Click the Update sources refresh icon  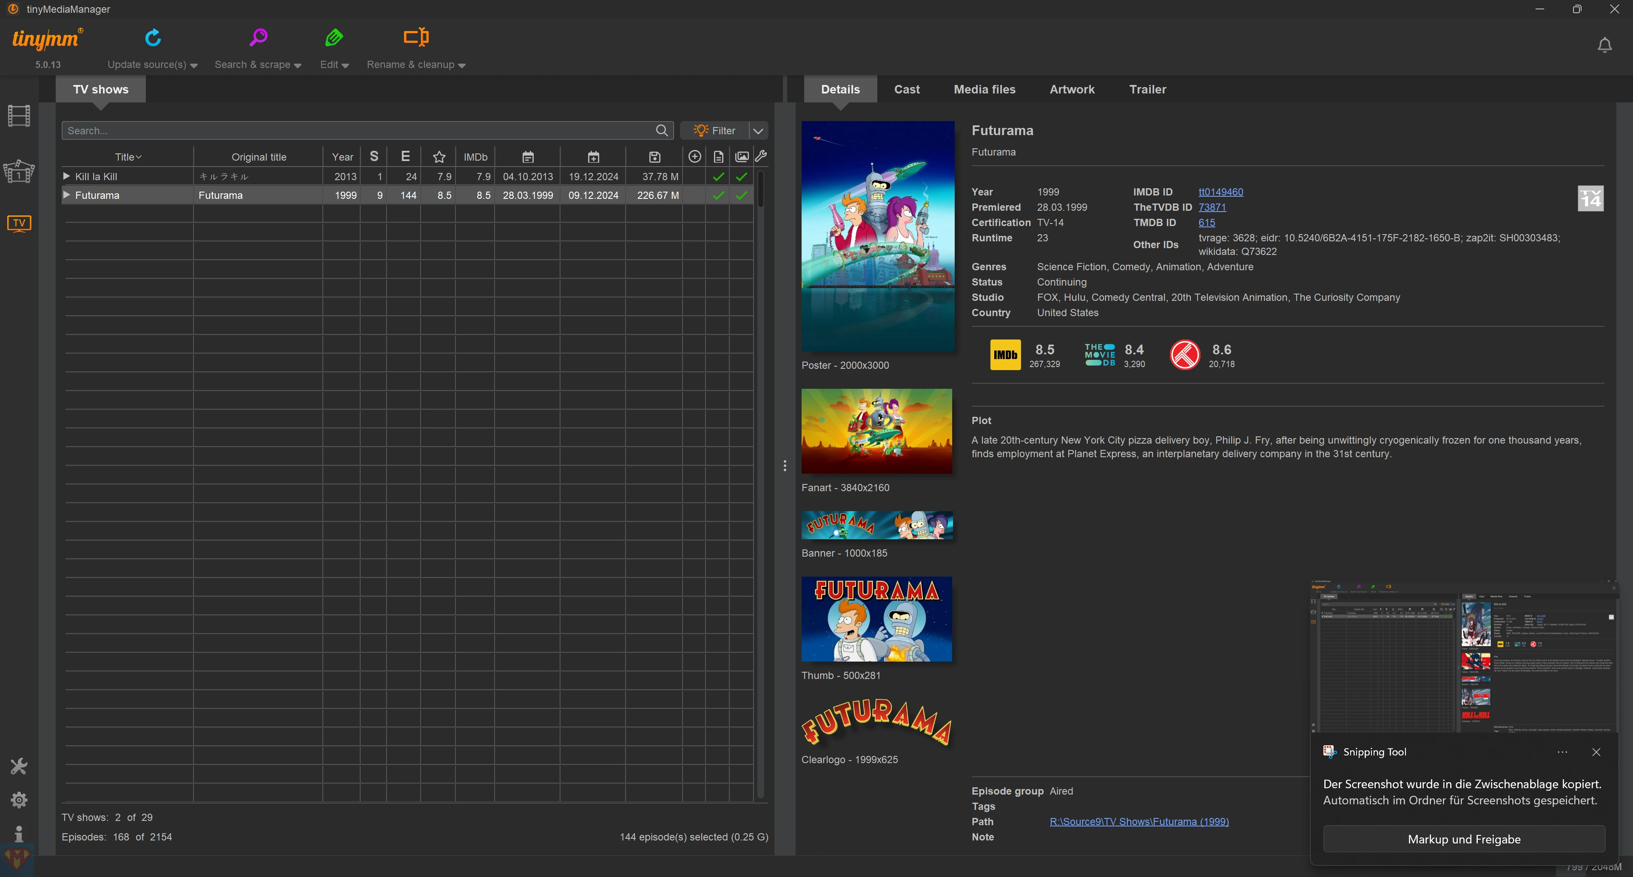(x=153, y=38)
